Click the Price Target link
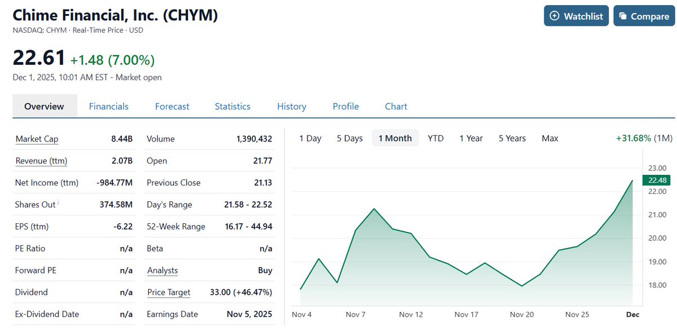 tap(169, 292)
